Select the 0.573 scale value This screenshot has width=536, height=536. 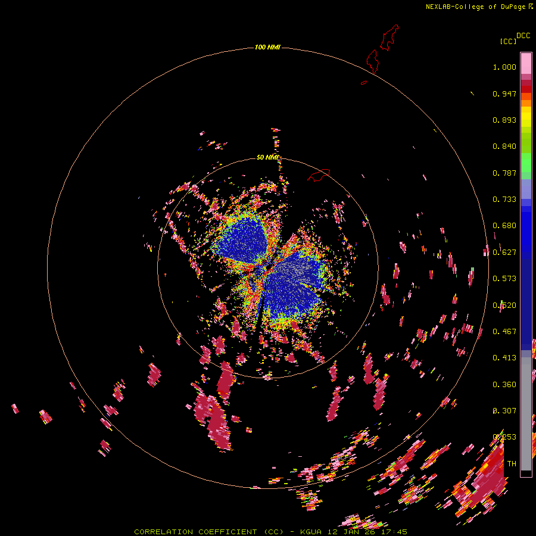click(504, 279)
